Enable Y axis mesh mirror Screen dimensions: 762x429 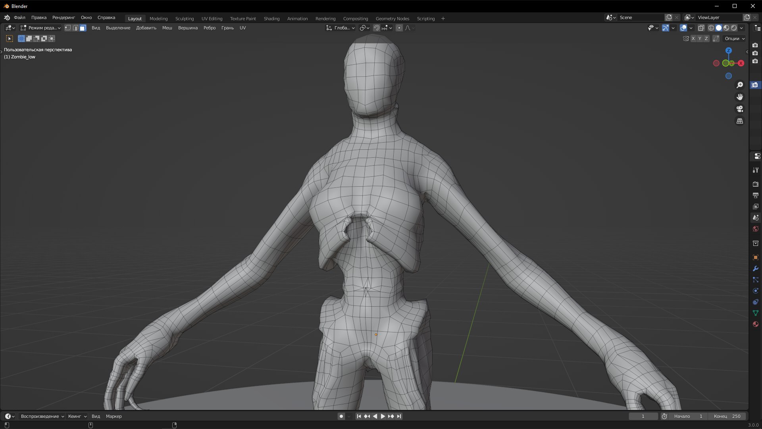click(x=700, y=39)
